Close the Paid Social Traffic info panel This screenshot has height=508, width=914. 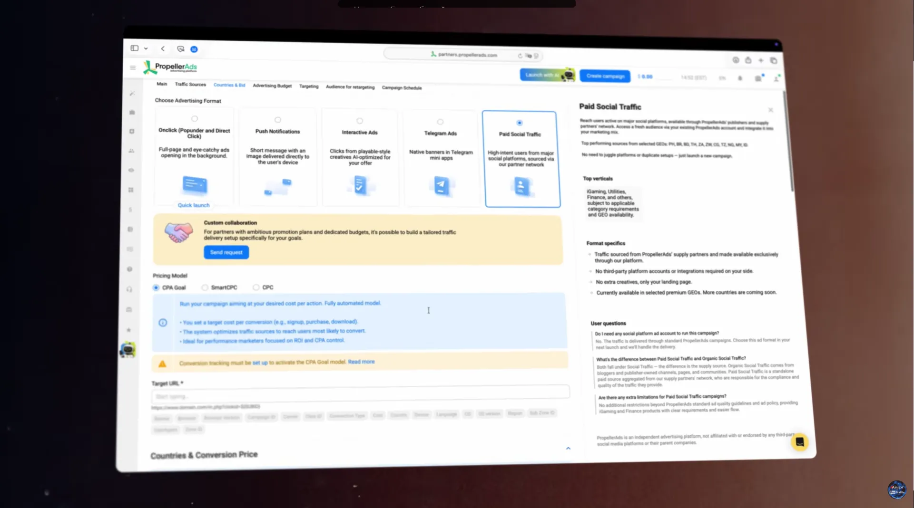pos(771,110)
